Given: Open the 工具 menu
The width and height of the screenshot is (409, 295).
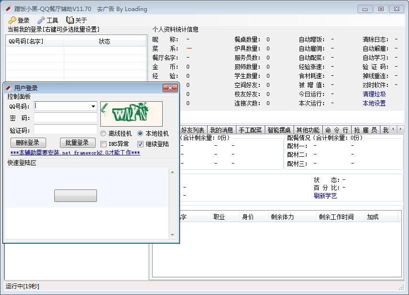Looking at the screenshot, I should point(48,20).
